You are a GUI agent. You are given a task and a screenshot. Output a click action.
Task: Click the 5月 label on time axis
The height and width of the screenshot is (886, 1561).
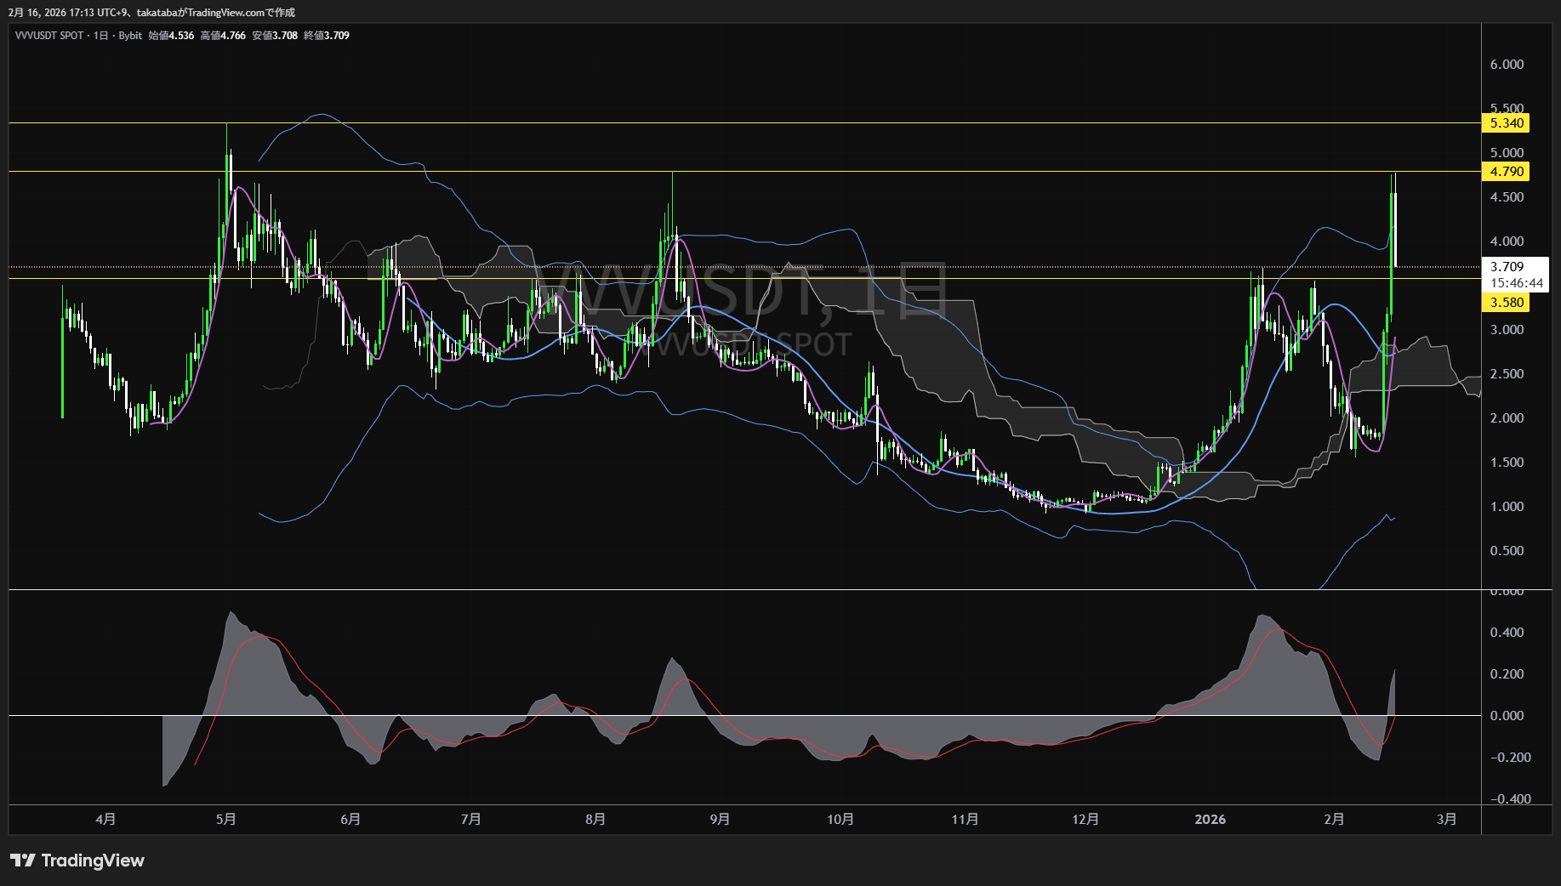tap(225, 819)
